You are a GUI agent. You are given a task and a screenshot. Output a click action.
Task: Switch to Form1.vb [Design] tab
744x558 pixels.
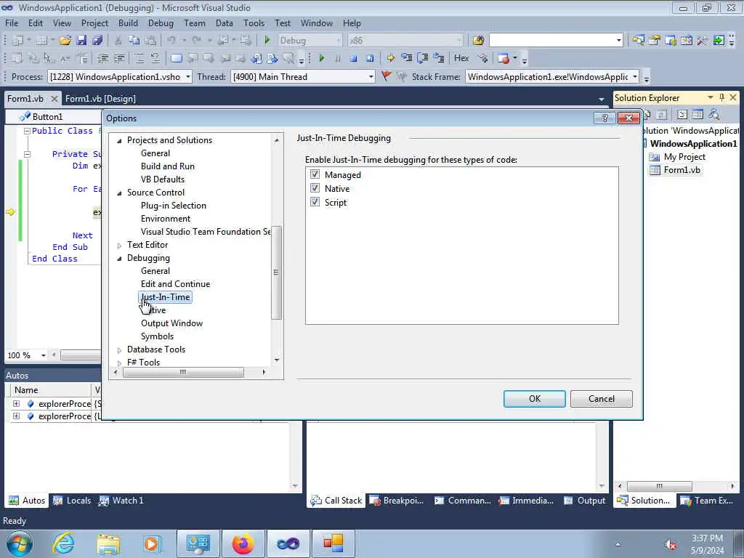click(100, 98)
